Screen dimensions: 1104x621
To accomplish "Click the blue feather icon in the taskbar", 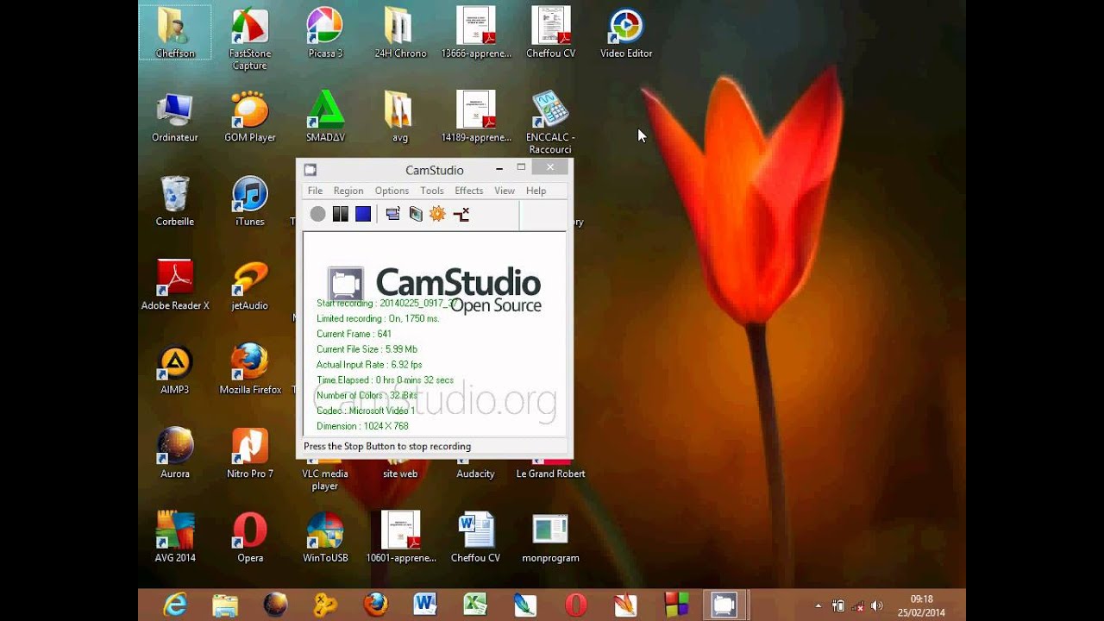I will (x=525, y=605).
